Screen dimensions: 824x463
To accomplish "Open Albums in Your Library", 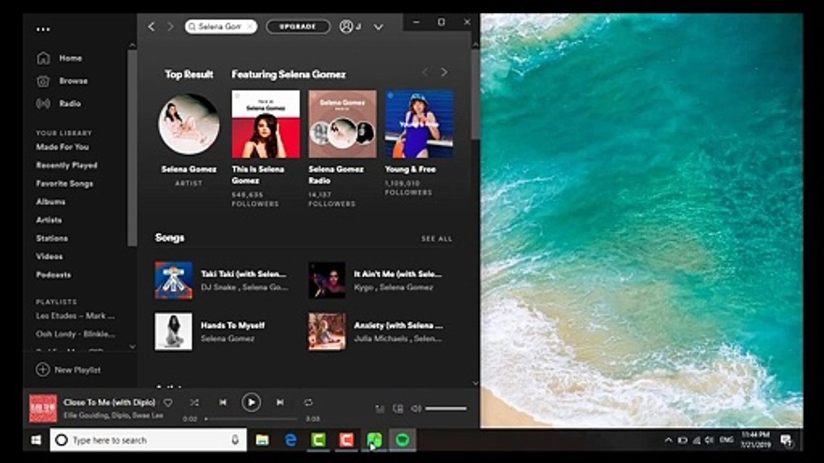I will click(x=50, y=201).
